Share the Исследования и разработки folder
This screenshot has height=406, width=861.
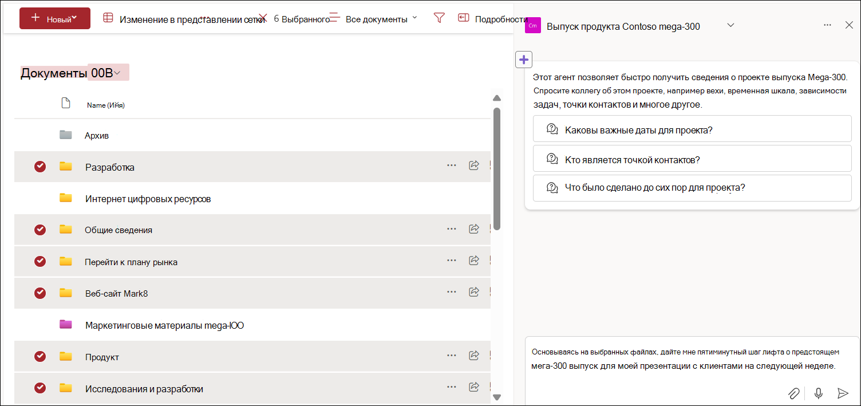[474, 387]
